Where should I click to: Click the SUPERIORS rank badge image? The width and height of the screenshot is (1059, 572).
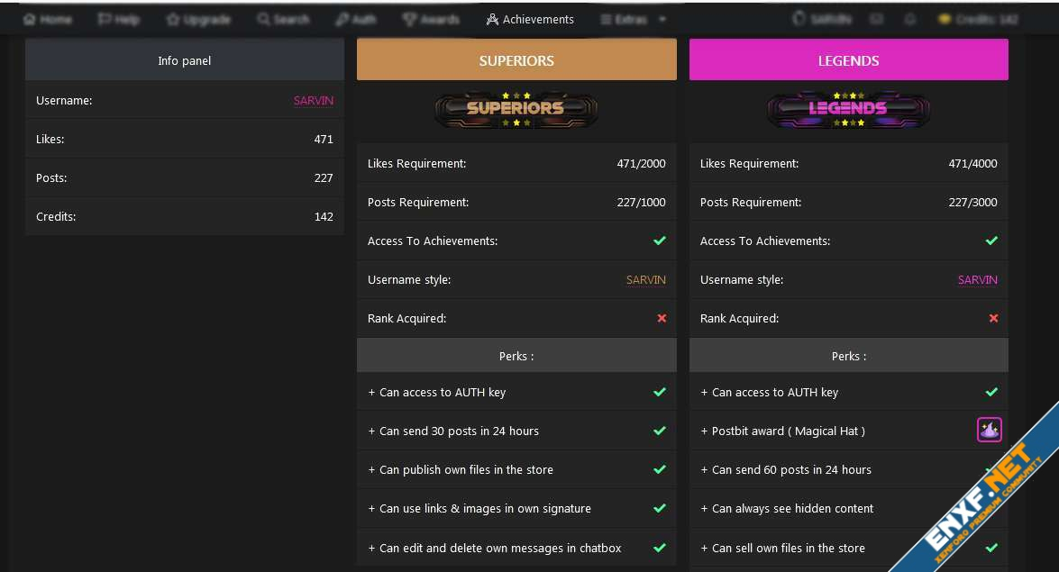tap(516, 109)
